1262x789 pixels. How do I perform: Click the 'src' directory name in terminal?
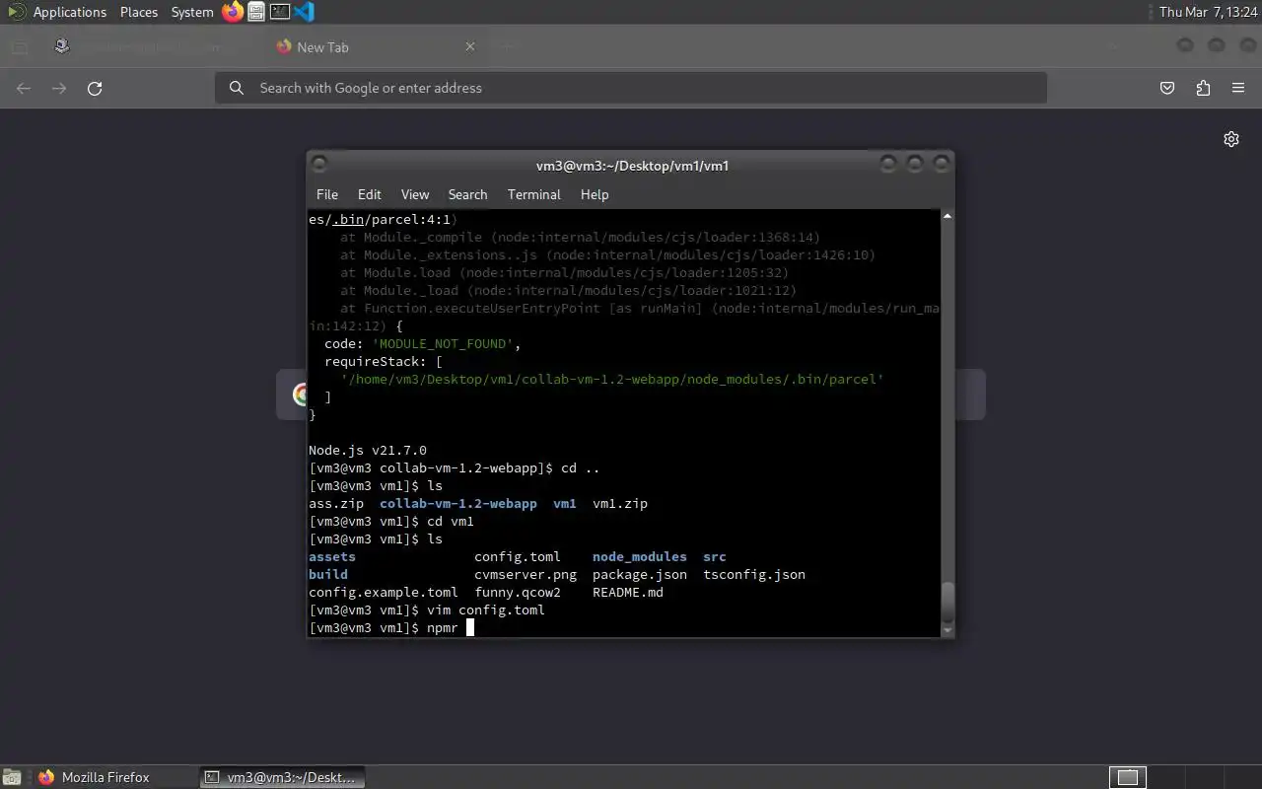tap(715, 556)
